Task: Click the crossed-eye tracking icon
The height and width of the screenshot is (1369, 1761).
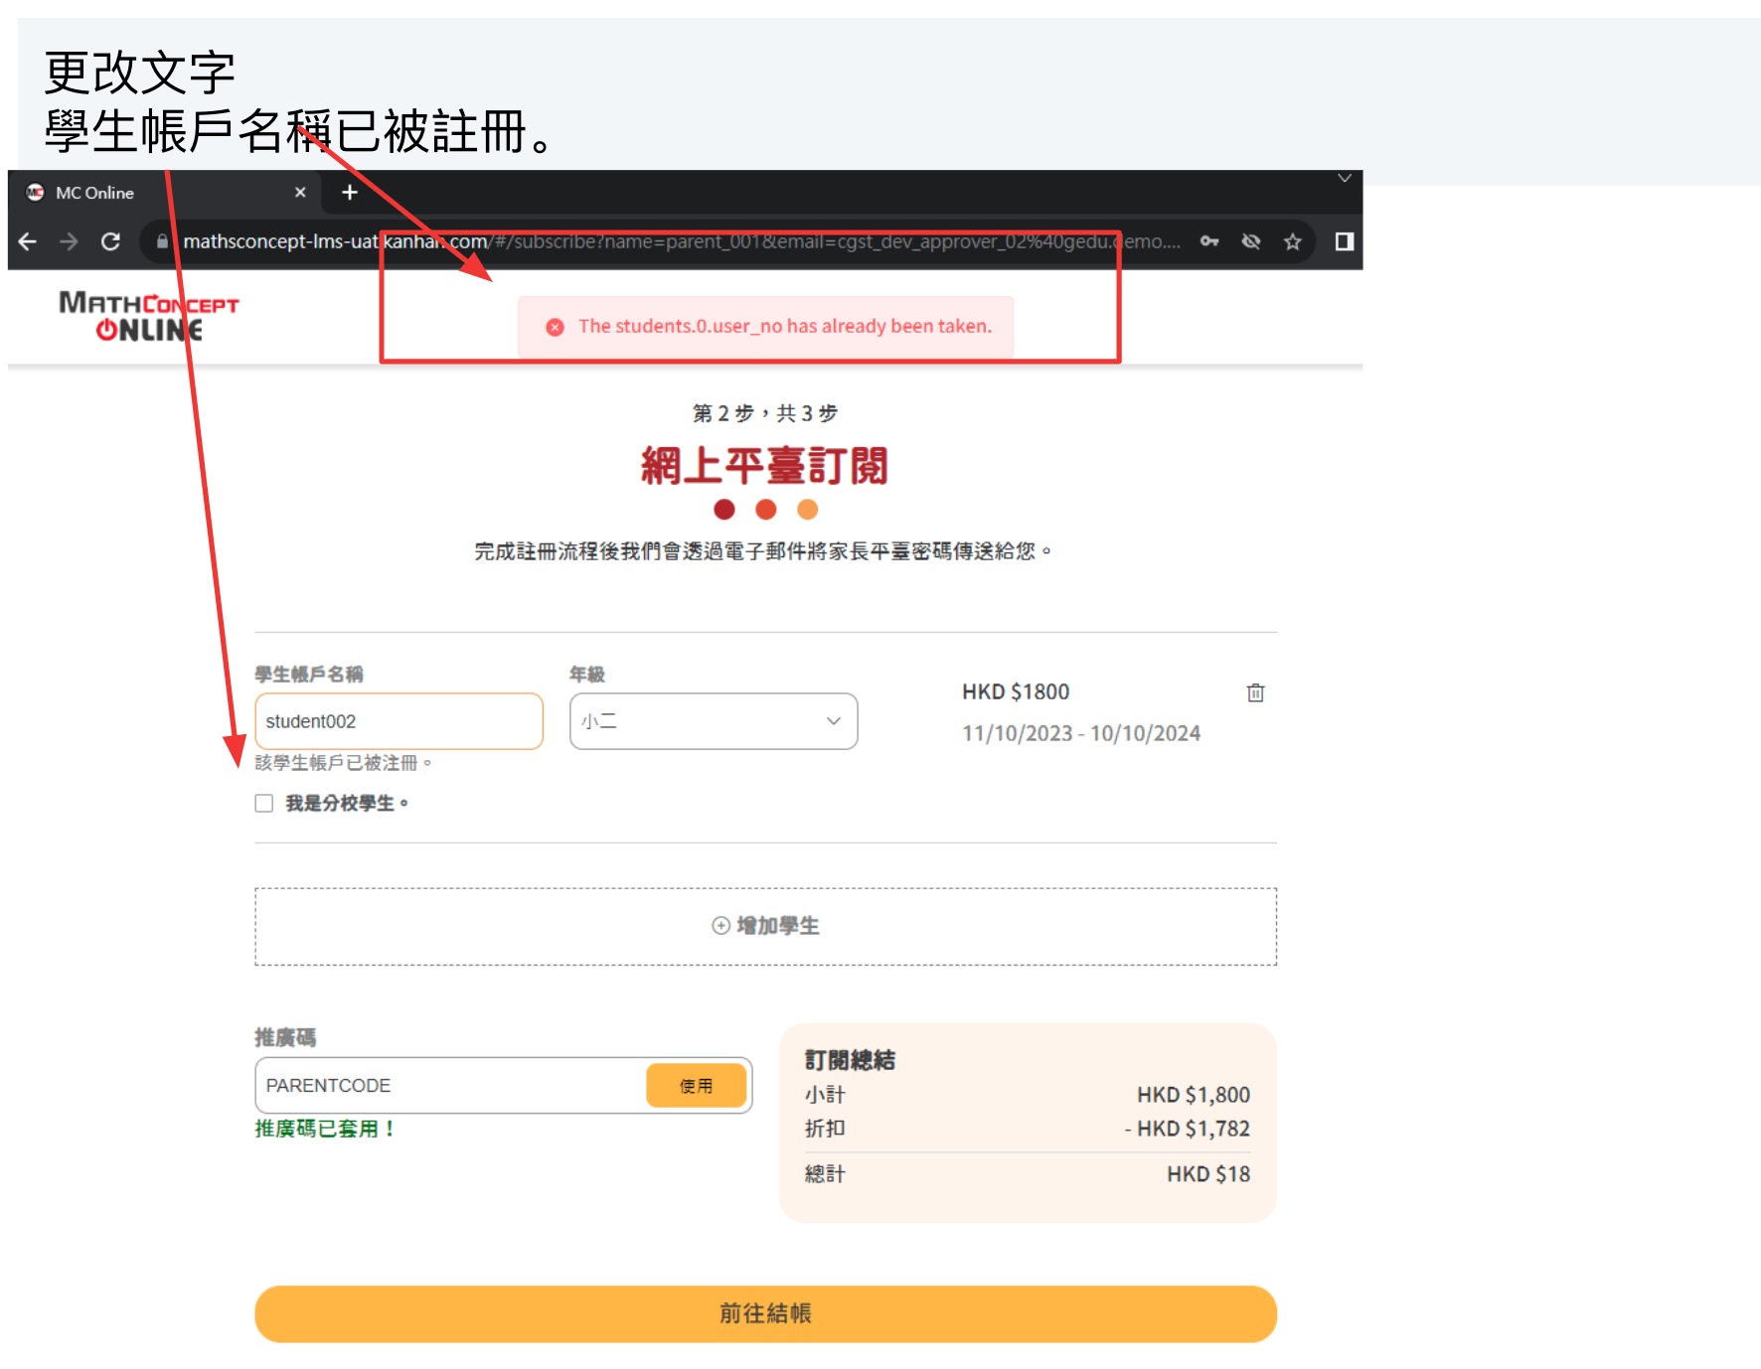Action: pos(1250,241)
